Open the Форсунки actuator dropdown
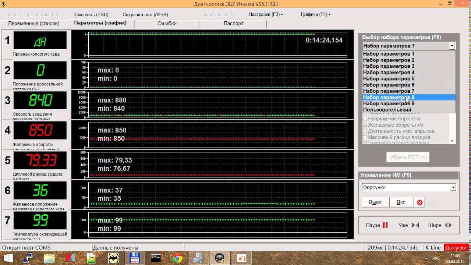 (453, 187)
